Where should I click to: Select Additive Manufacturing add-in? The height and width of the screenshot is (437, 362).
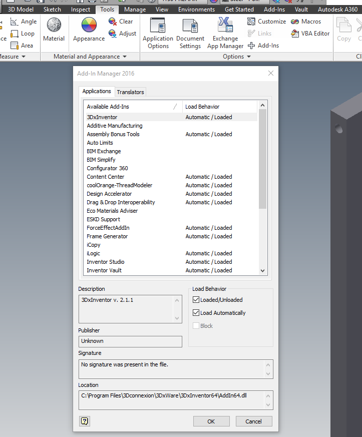click(171, 126)
